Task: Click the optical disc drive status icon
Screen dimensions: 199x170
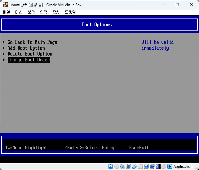Action: [117, 167]
